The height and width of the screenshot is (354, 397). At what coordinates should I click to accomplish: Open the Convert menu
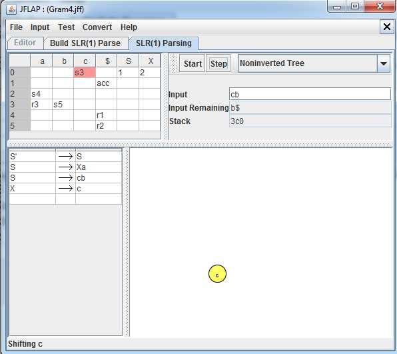(x=97, y=27)
